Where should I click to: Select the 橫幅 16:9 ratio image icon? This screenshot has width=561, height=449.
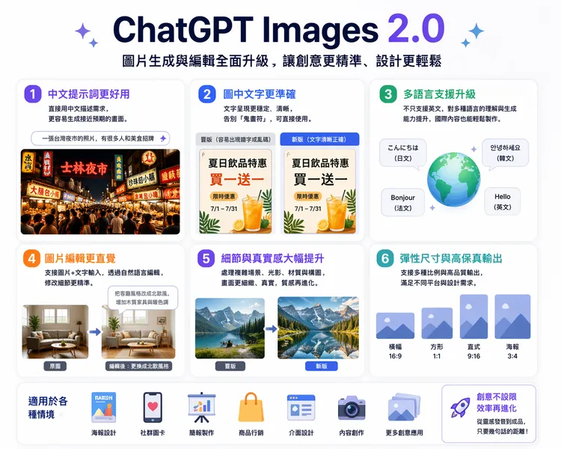click(x=395, y=326)
